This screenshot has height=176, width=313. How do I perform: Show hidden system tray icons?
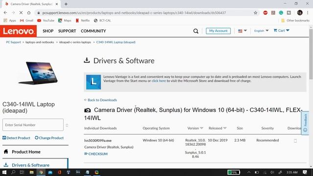(x=249, y=172)
